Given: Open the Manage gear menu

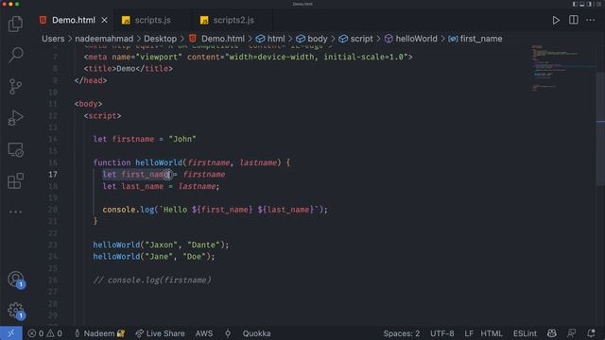Looking at the screenshot, I should pyautogui.click(x=15, y=311).
